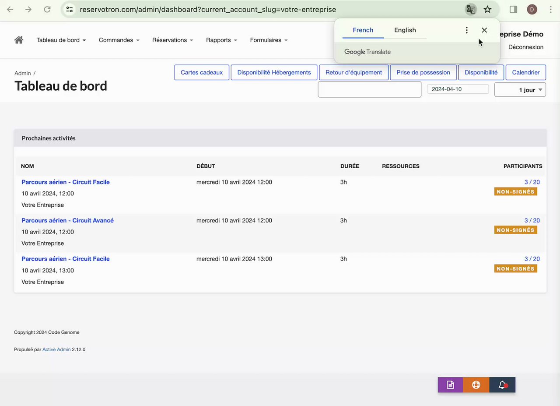Reload the page

click(x=47, y=9)
